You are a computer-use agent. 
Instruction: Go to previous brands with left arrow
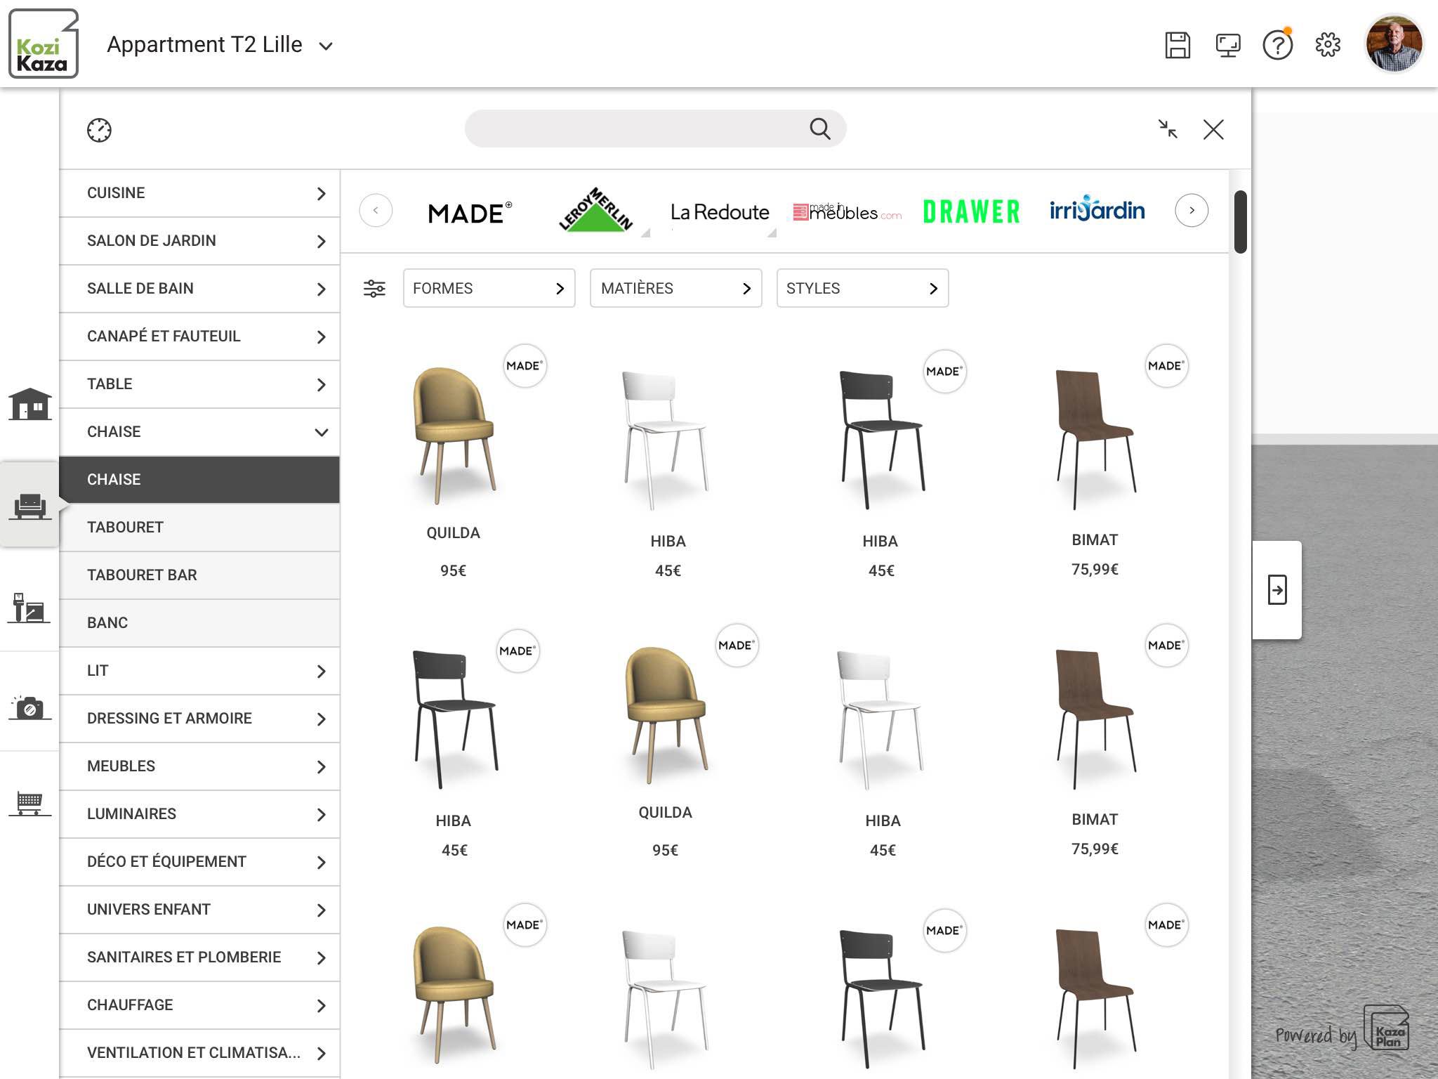coord(376,210)
